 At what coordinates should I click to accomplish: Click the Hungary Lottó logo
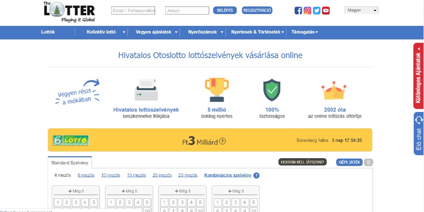(x=70, y=140)
